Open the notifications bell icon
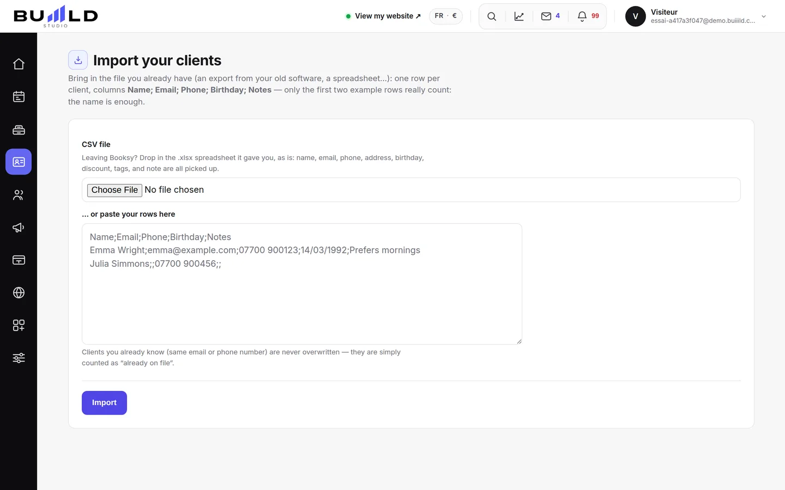This screenshot has height=490, width=785. (582, 16)
